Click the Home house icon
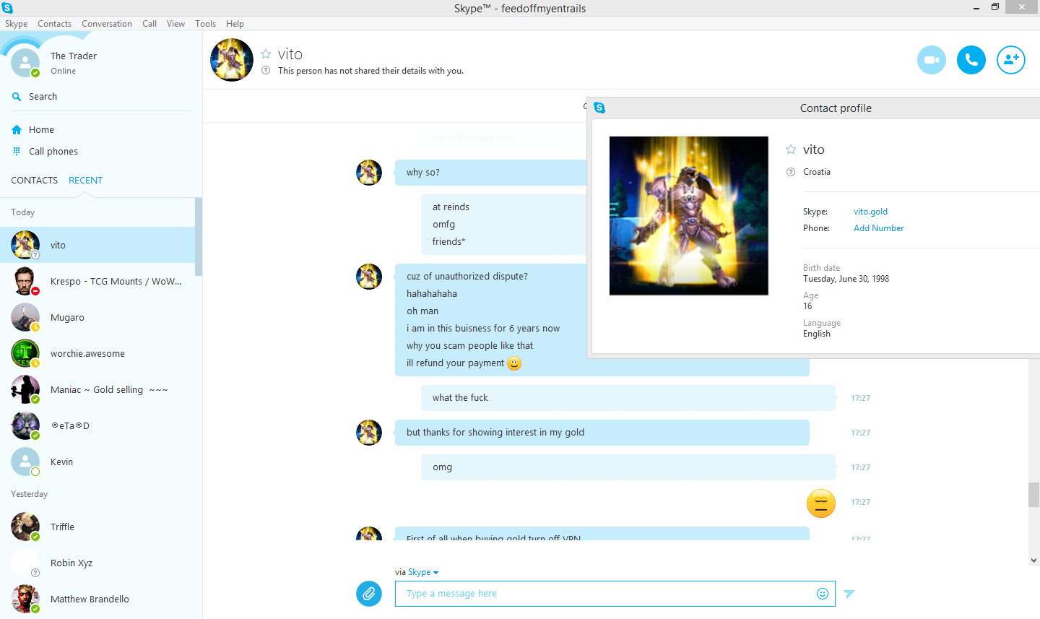 click(x=17, y=130)
